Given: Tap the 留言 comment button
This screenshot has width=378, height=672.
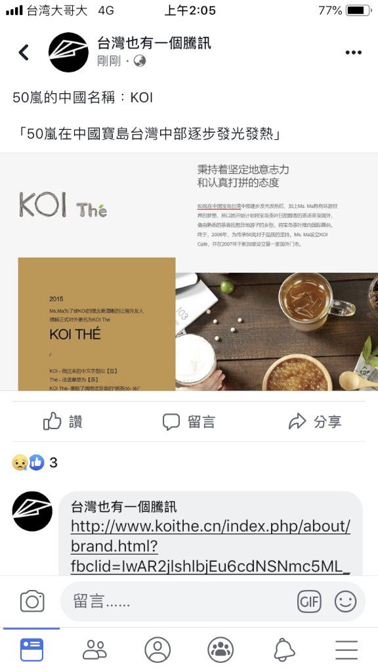Looking at the screenshot, I should [x=188, y=422].
